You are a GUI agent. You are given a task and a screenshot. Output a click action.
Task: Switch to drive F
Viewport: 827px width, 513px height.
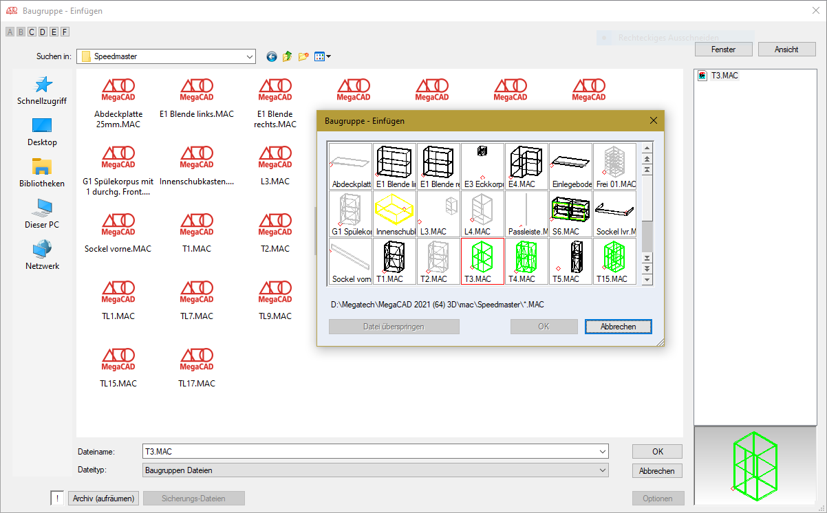pyautogui.click(x=65, y=32)
